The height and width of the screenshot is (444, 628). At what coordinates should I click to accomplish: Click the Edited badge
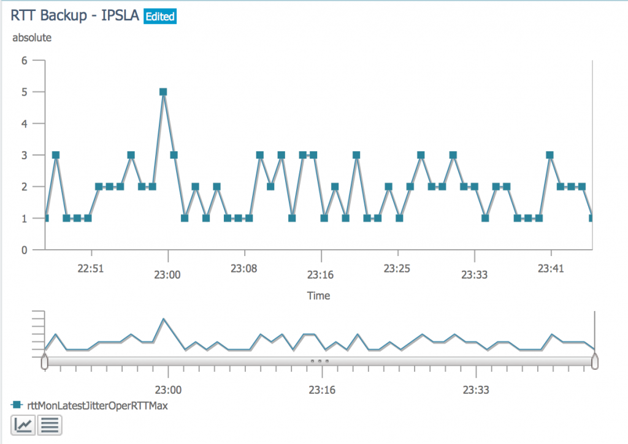[159, 17]
